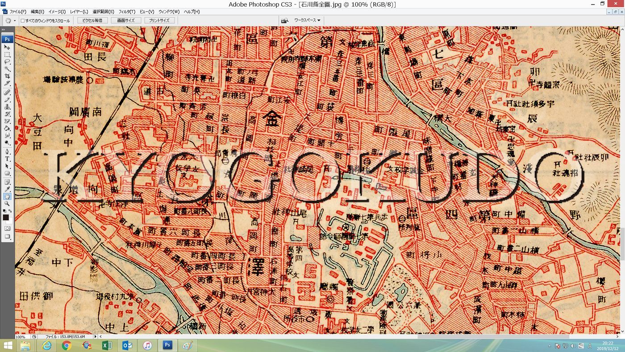
Task: Show hidden system tray icons
Action: (x=550, y=346)
